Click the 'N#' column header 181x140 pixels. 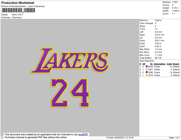coord(144,64)
